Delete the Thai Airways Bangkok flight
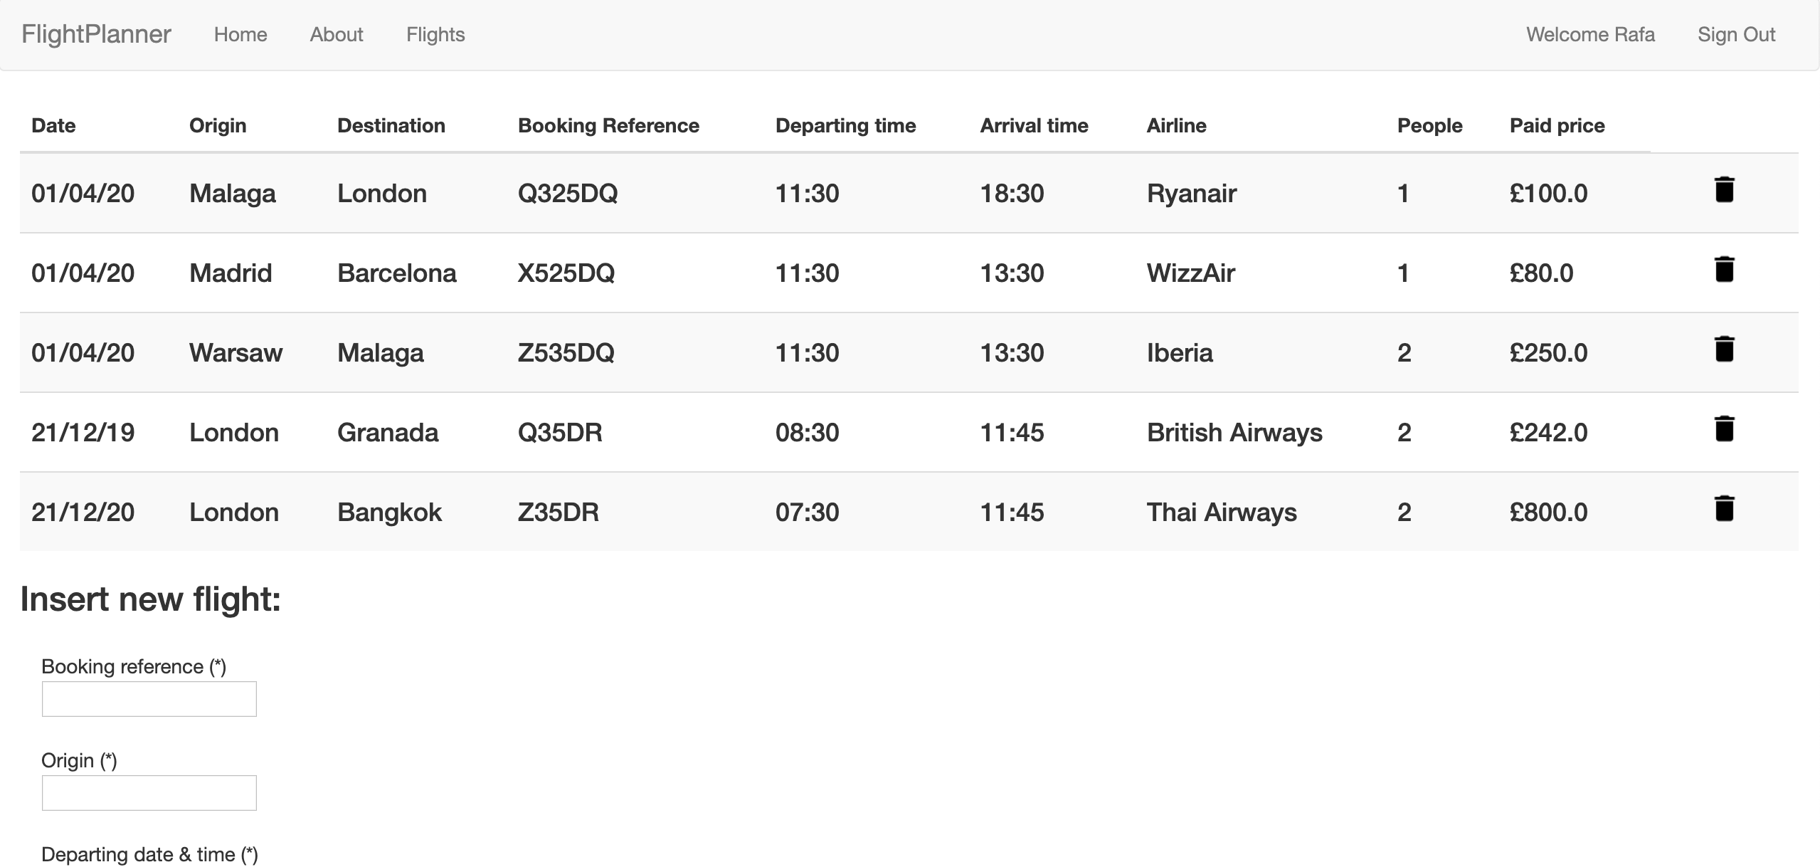Image resolution: width=1820 pixels, height=867 pixels. click(1725, 508)
